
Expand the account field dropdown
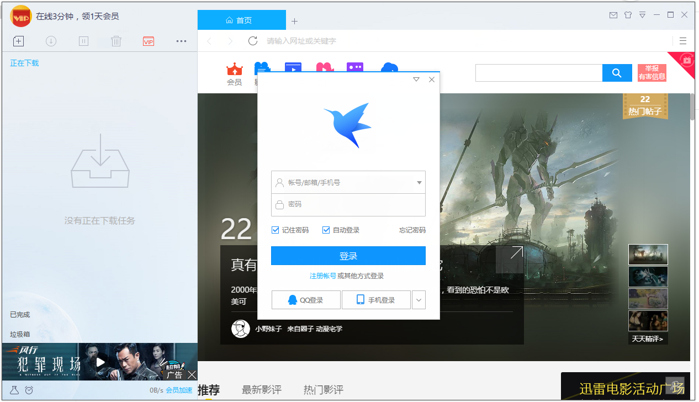point(419,182)
